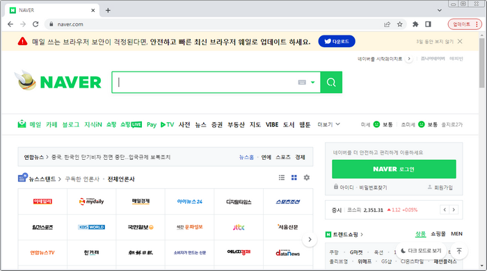
Task: Dismiss the browser update banner
Action: coord(460,41)
